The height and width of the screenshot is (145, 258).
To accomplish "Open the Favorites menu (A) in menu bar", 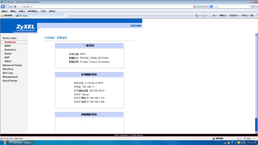I will point(33,11).
